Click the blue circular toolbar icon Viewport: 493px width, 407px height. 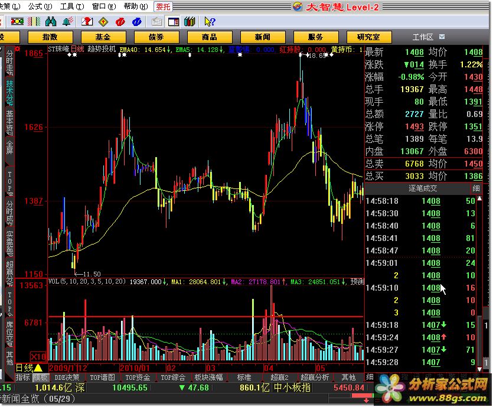137,22
